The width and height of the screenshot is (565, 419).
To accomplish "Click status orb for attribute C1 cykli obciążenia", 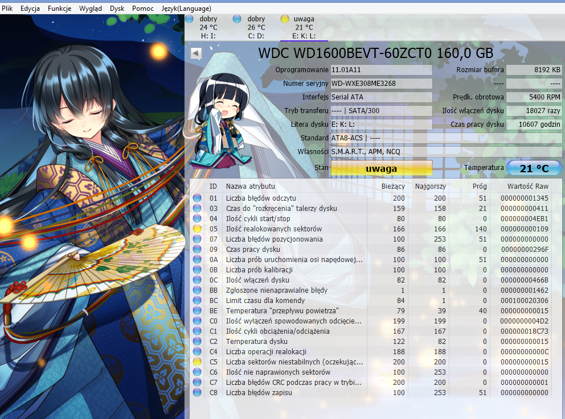I will [x=197, y=331].
